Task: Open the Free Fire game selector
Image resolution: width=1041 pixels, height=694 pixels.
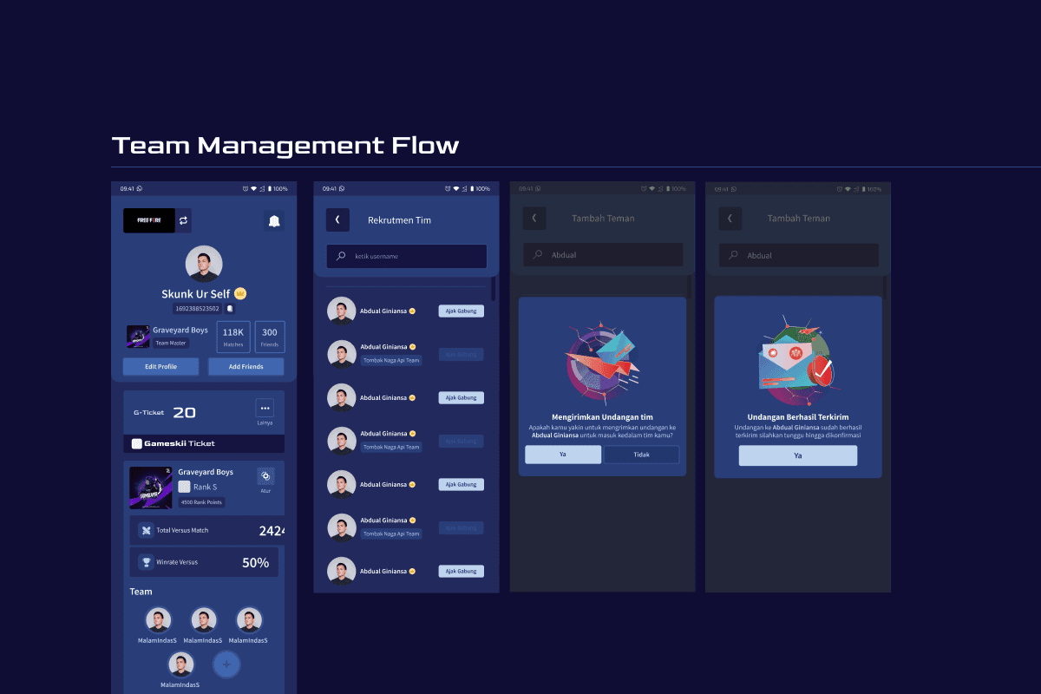Action: [x=149, y=221]
